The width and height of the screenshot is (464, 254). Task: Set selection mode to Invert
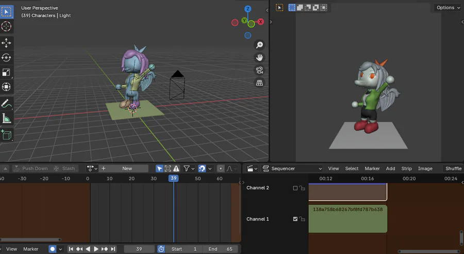(316, 8)
